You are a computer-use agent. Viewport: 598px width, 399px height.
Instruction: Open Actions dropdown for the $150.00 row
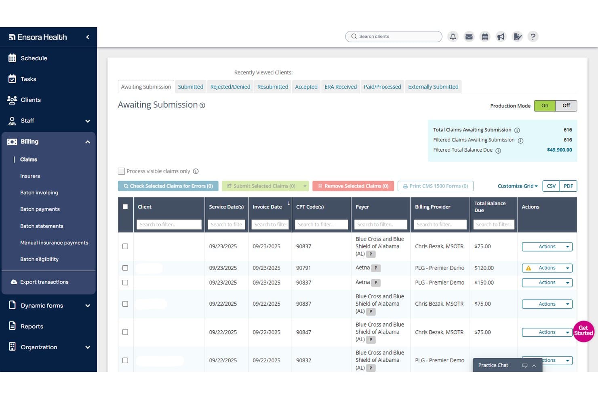pos(547,283)
